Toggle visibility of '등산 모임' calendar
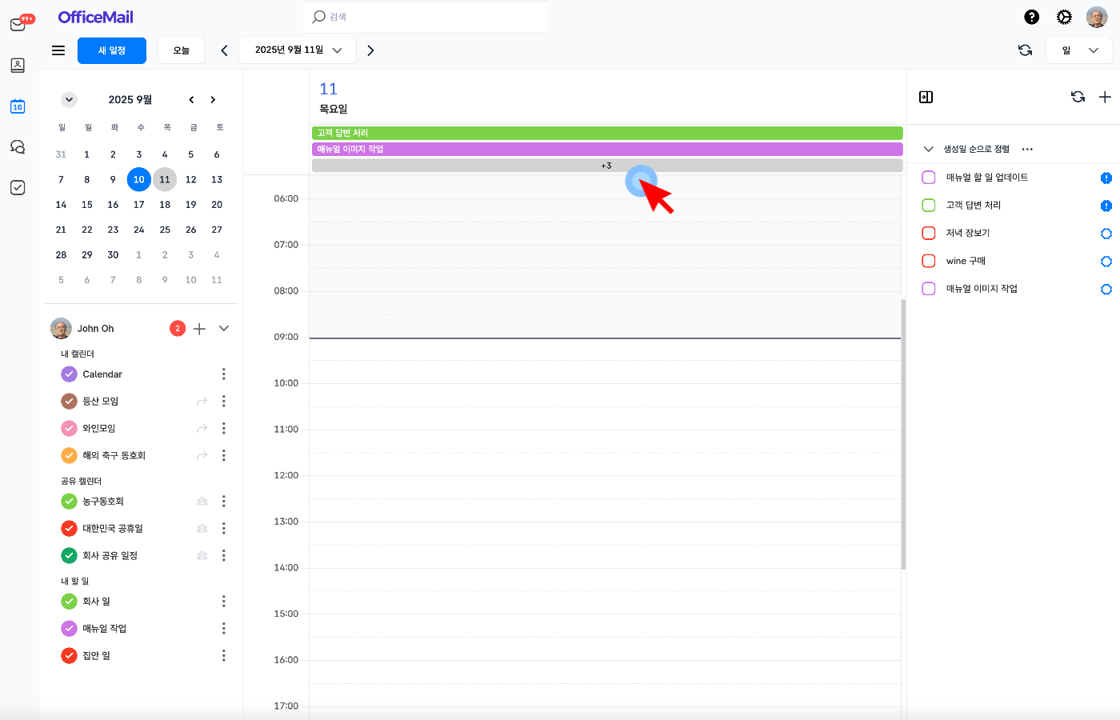1120x720 pixels. [x=70, y=401]
